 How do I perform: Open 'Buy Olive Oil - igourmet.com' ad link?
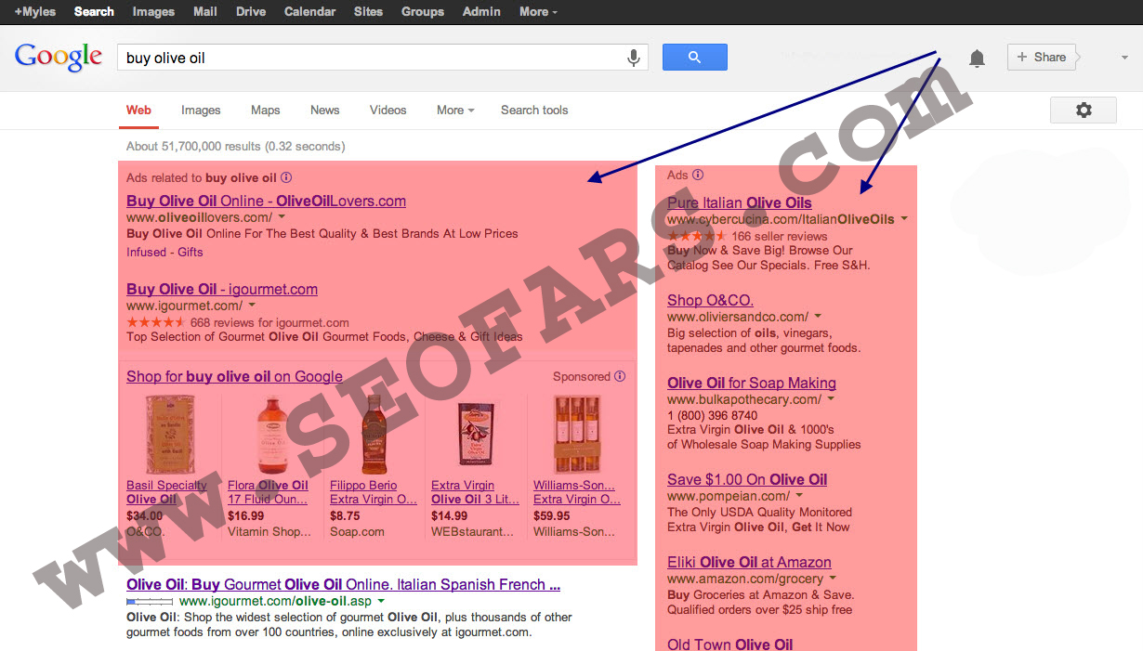pos(222,289)
